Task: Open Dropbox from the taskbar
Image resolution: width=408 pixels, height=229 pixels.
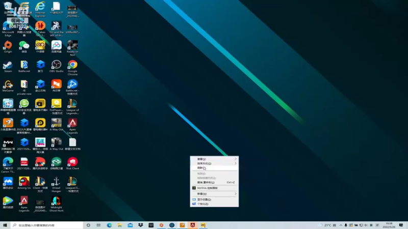Action: pos(141,225)
